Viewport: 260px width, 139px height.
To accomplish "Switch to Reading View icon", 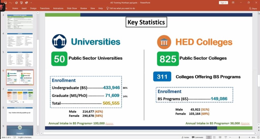I will [x=220, y=137].
